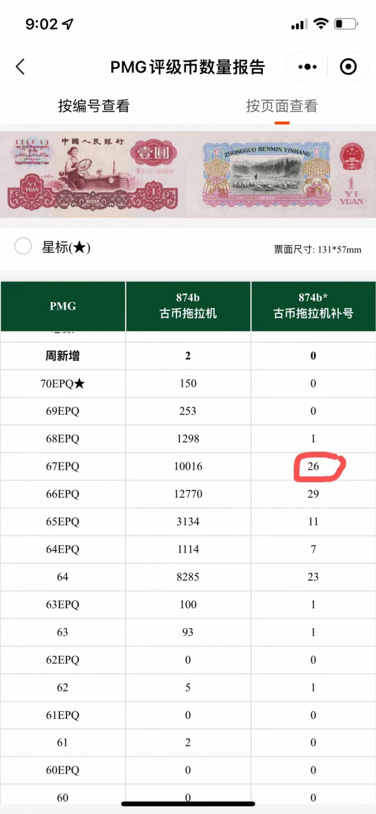Tap the mini program close target icon
The image size is (376, 814).
click(348, 67)
